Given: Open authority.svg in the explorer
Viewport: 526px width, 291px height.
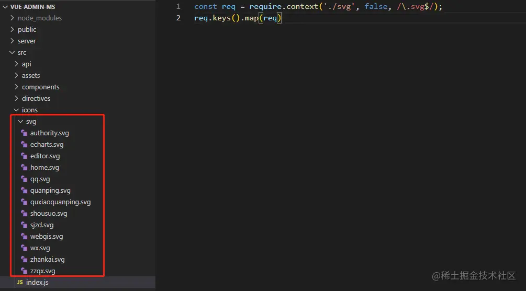Looking at the screenshot, I should point(49,133).
